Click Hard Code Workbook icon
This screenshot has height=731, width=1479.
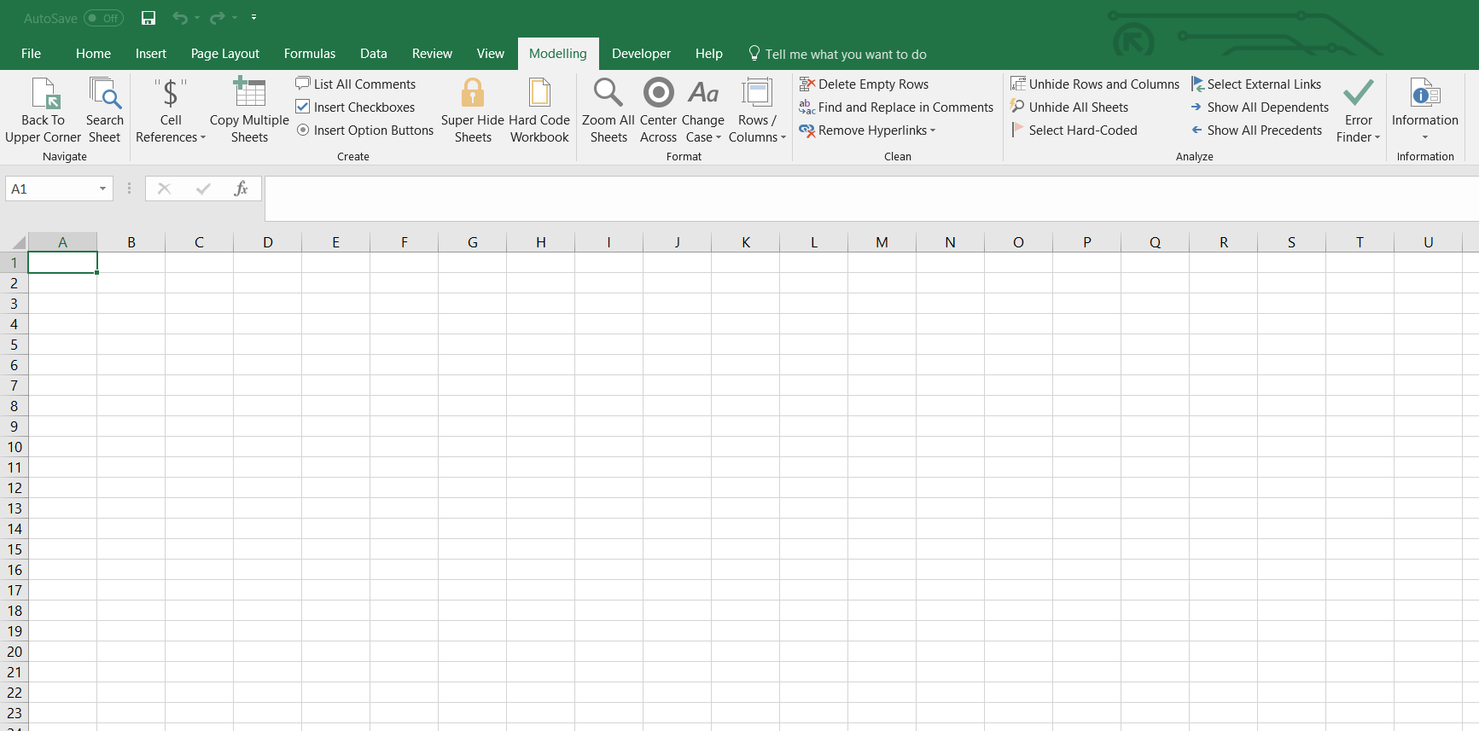tap(539, 92)
